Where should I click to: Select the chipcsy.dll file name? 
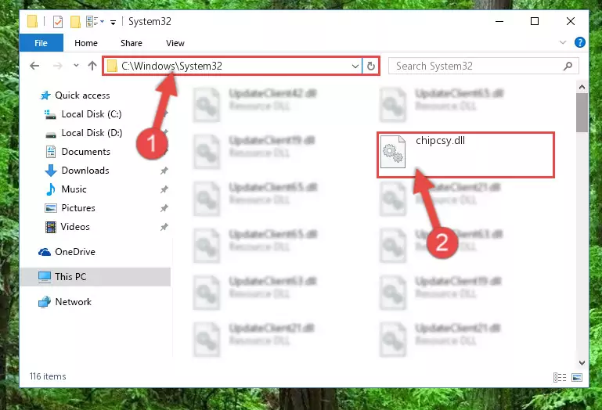pos(441,141)
